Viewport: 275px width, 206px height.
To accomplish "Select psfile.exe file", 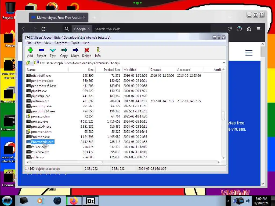I will coord(38,157).
